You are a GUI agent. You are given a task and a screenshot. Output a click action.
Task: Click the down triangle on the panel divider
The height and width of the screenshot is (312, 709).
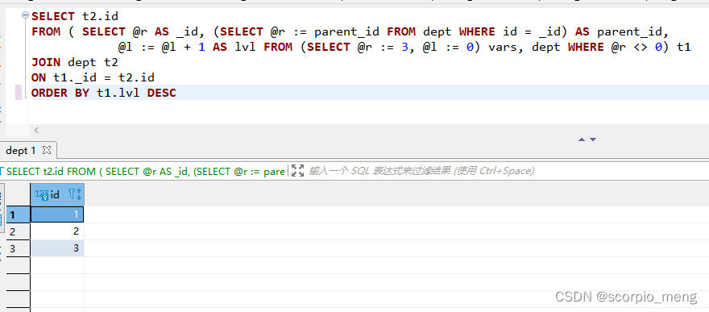tap(593, 139)
